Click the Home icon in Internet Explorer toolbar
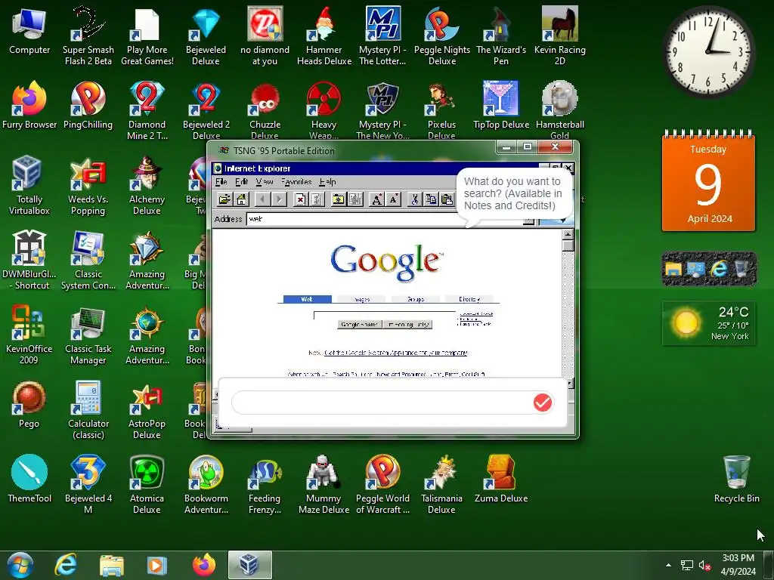The width and height of the screenshot is (774, 580). tap(241, 199)
